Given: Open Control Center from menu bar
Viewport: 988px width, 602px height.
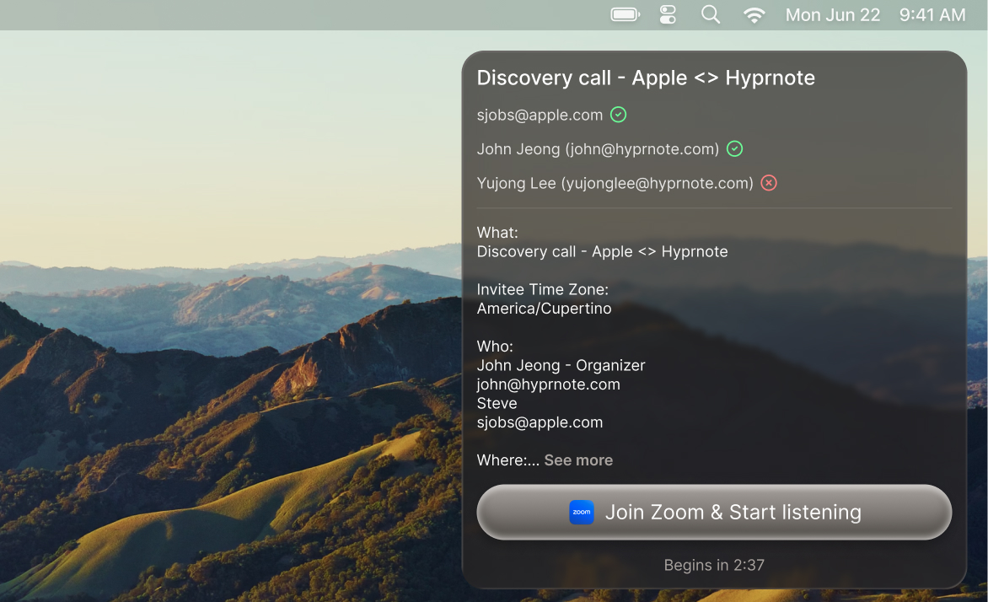Looking at the screenshot, I should click(668, 14).
